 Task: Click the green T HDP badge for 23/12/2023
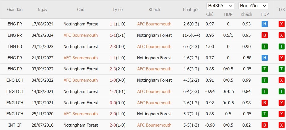265,47
